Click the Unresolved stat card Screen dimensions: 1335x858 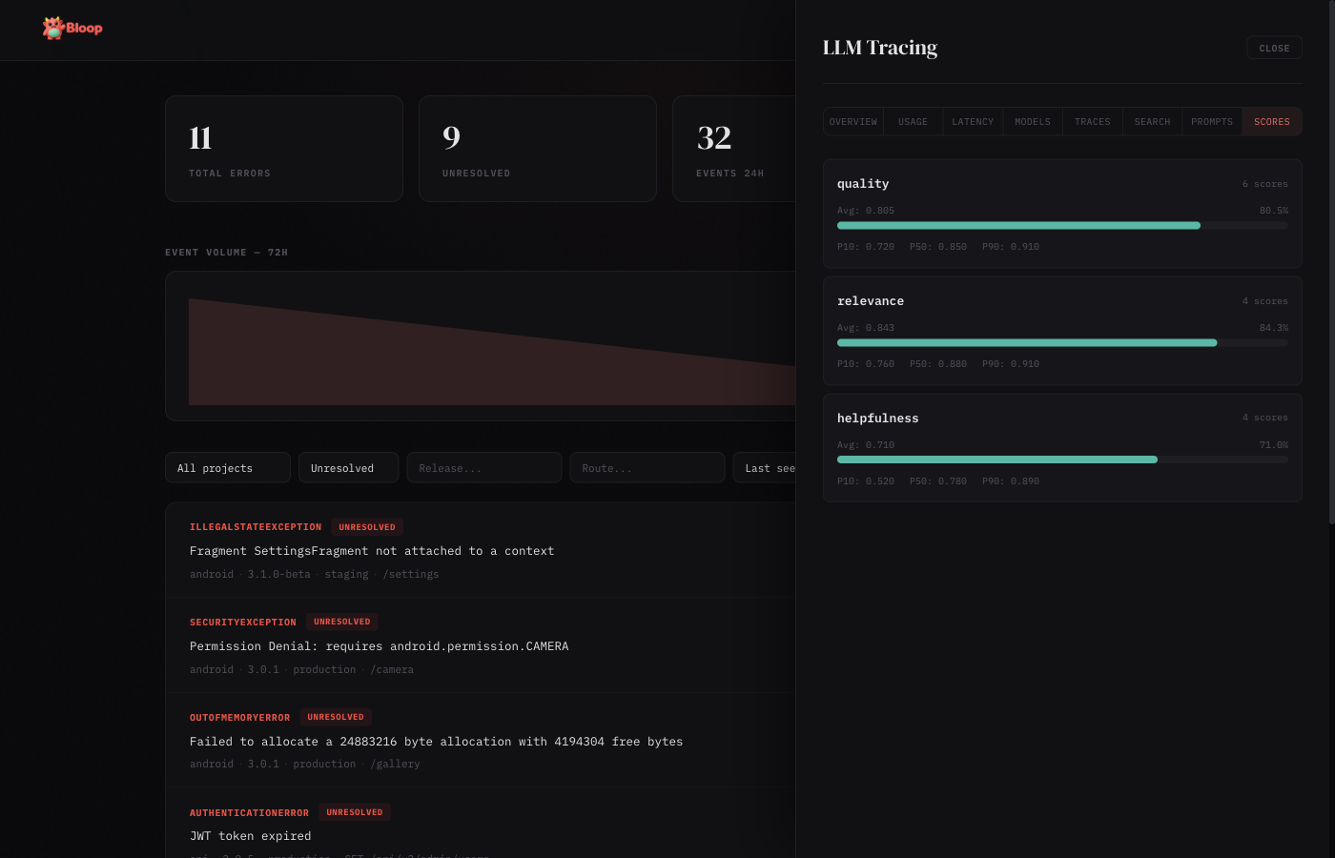pos(537,149)
